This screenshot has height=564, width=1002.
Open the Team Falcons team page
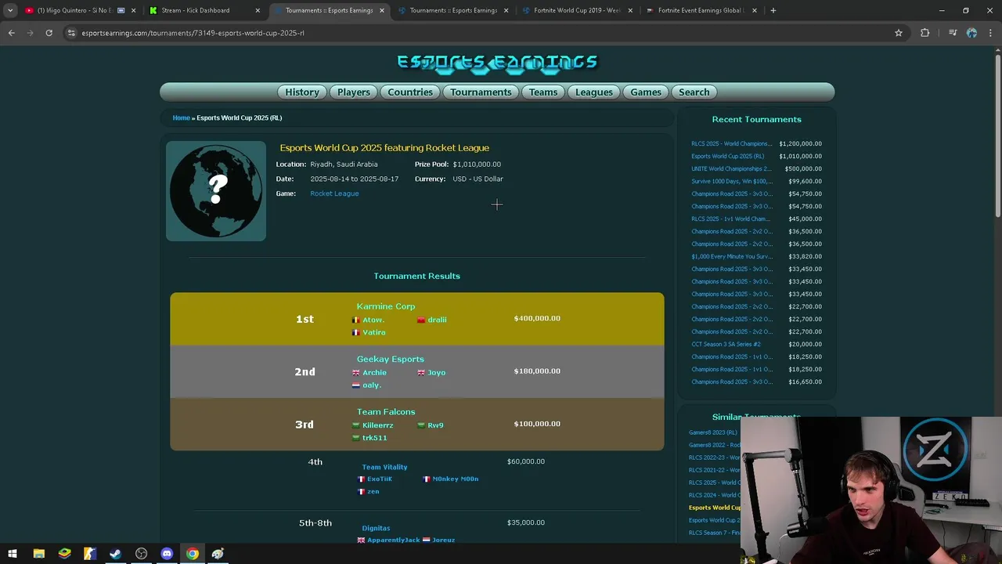(386, 411)
